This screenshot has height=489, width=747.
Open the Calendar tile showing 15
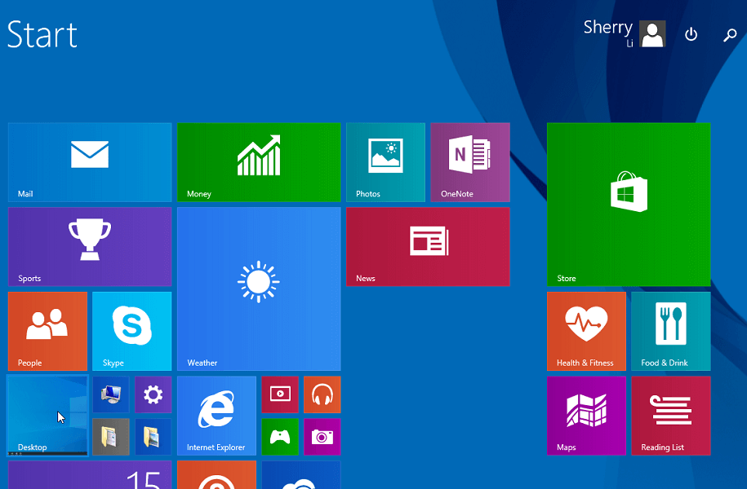coord(90,474)
